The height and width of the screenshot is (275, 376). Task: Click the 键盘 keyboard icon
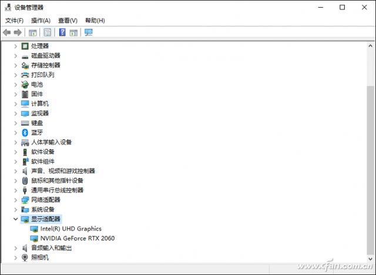(x=25, y=123)
